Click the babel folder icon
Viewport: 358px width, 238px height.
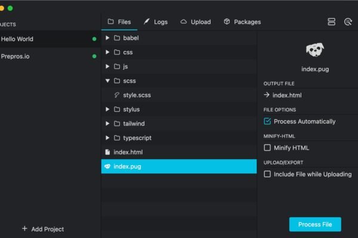coord(117,38)
